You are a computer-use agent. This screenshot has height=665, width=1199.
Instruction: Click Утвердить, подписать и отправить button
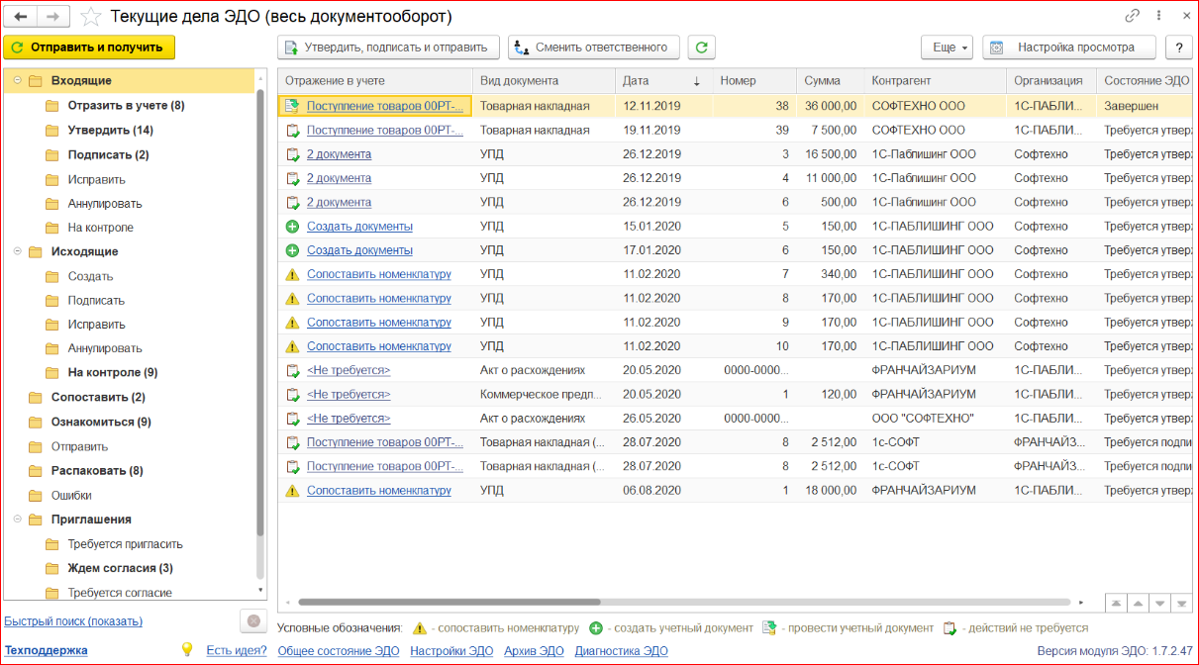coord(387,47)
